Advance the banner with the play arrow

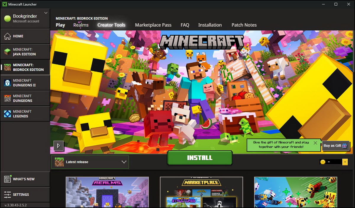coord(59,146)
